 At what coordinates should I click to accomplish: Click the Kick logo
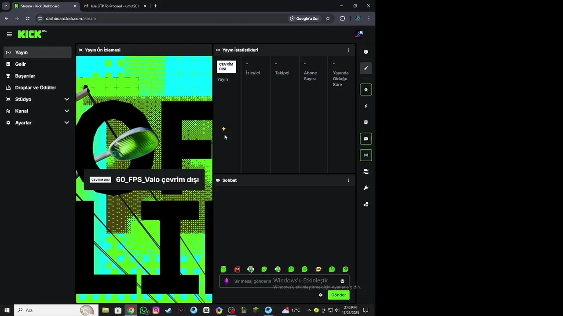point(32,34)
